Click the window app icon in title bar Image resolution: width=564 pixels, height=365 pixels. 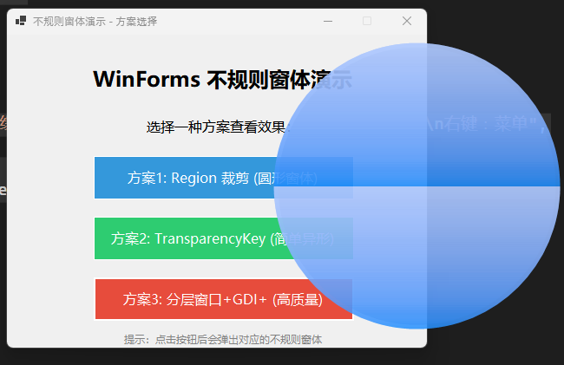(21, 21)
